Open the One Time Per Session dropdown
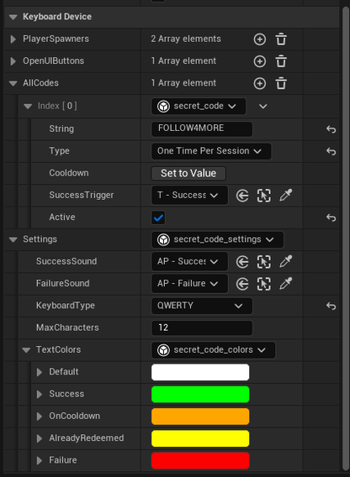 211,151
